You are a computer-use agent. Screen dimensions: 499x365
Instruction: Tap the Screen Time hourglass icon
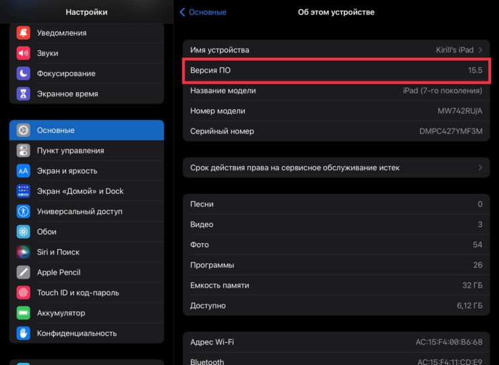[x=23, y=94]
